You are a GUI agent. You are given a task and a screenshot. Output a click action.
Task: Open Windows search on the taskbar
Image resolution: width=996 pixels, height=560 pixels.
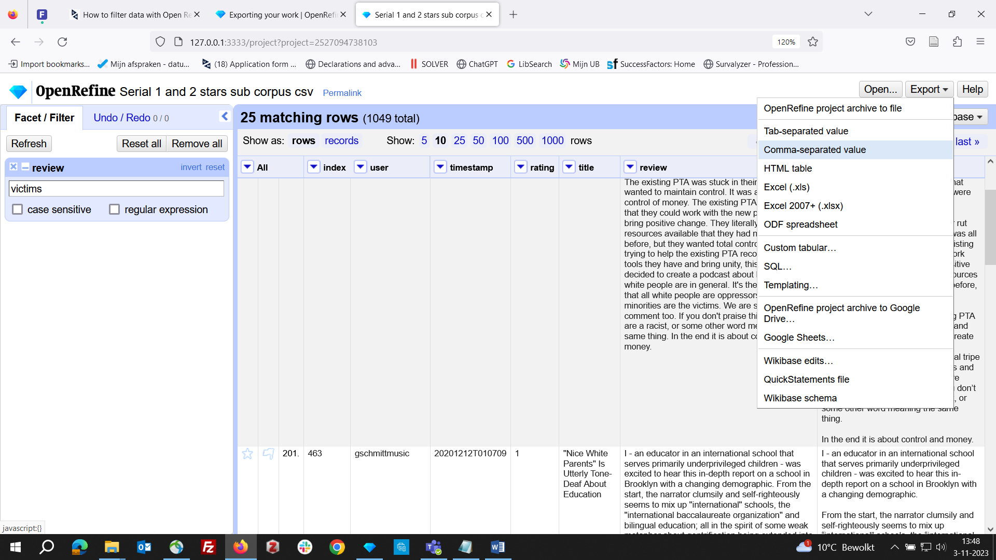[x=47, y=547]
